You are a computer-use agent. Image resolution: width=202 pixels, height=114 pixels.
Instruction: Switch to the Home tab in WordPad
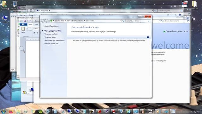(x=30, y=24)
